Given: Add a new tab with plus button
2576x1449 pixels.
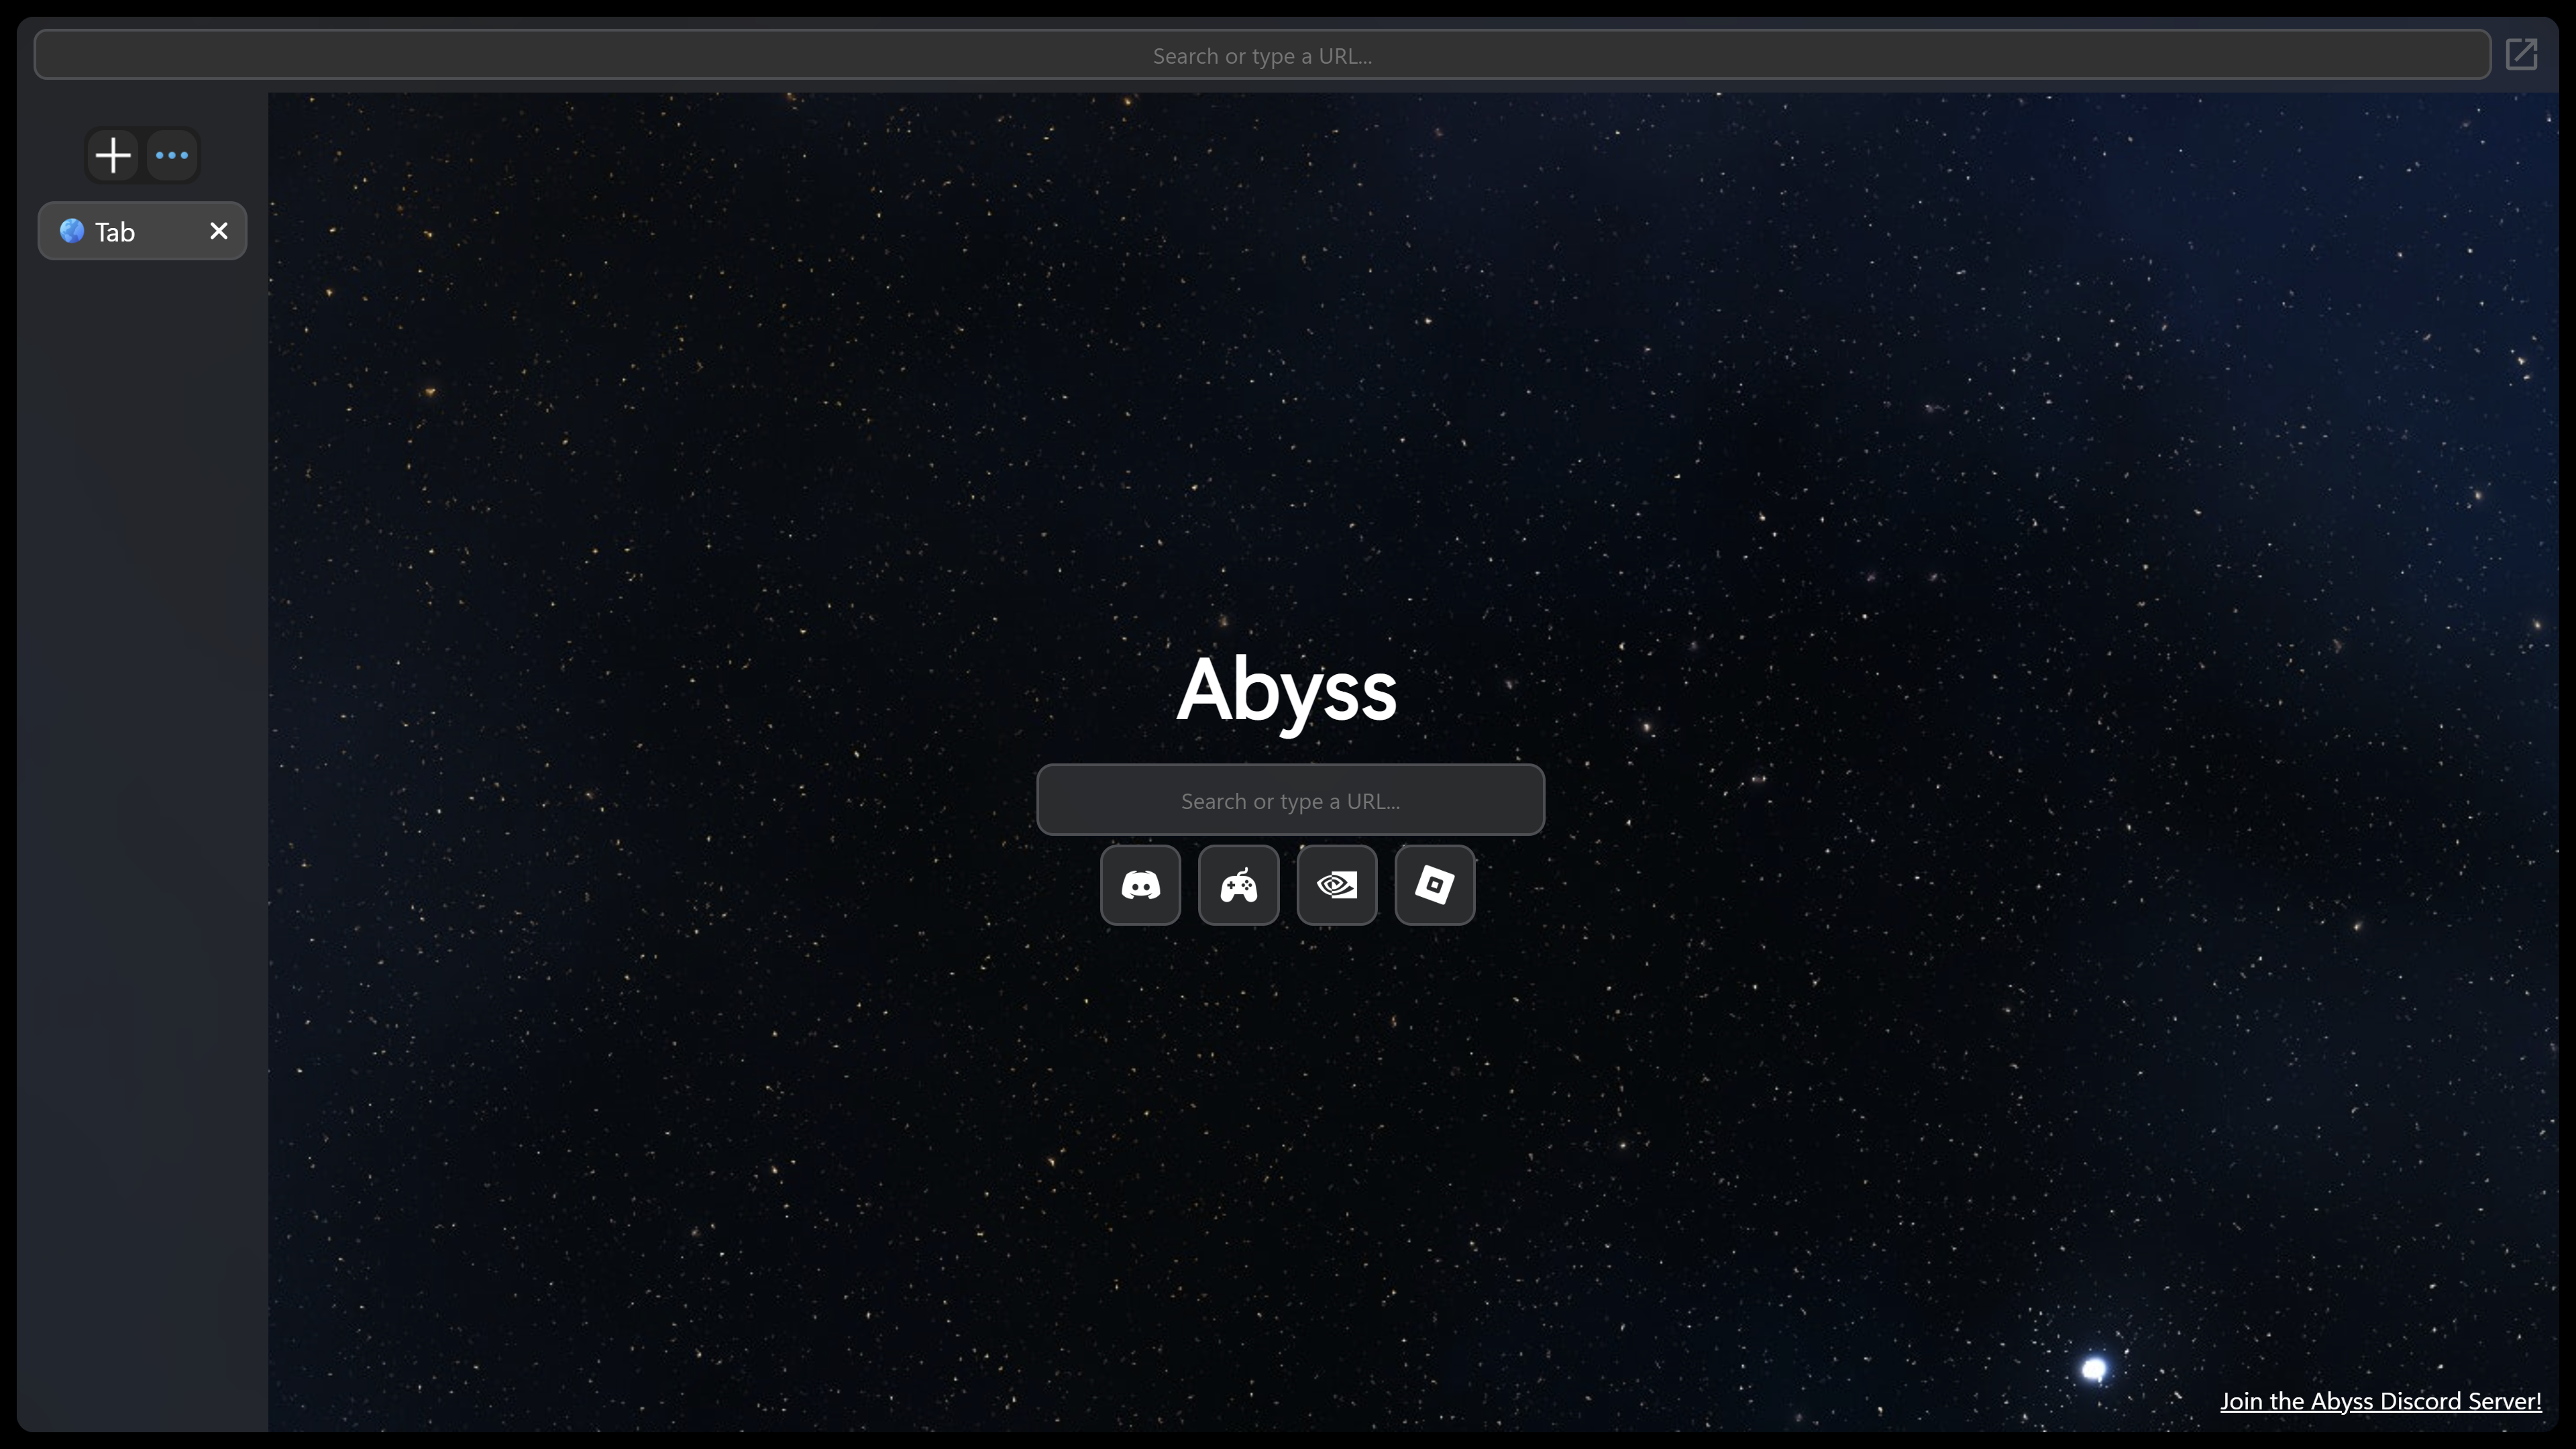Looking at the screenshot, I should (x=113, y=155).
